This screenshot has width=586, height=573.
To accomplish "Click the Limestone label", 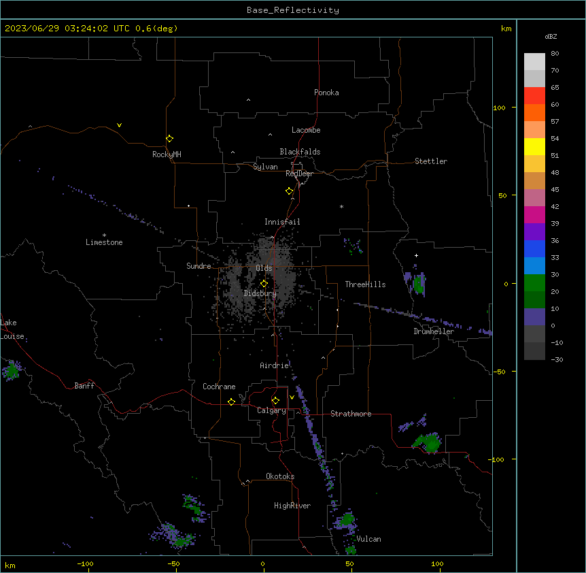I will click(104, 242).
